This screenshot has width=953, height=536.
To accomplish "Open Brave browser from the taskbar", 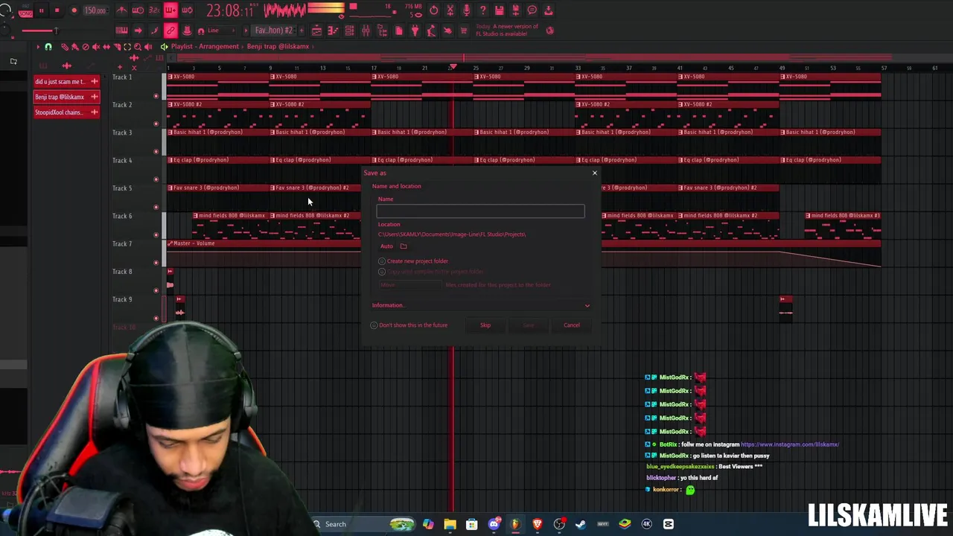I will [537, 524].
